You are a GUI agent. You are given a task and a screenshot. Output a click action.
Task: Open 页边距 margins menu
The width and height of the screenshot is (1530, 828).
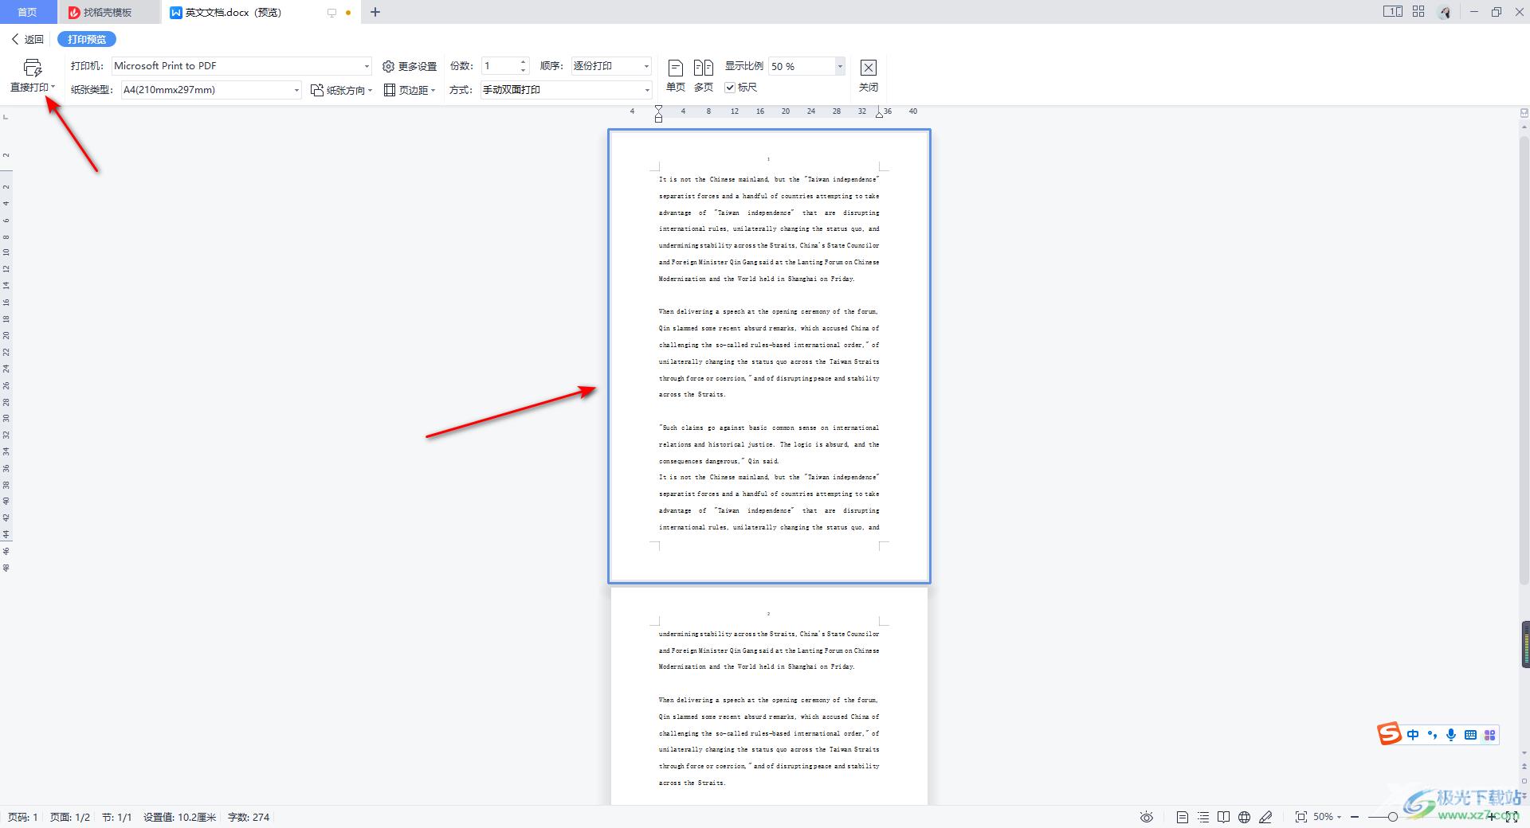[x=410, y=90]
